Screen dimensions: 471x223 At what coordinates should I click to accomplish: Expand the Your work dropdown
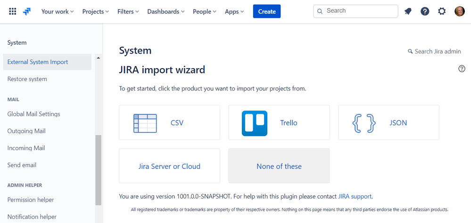point(58,12)
